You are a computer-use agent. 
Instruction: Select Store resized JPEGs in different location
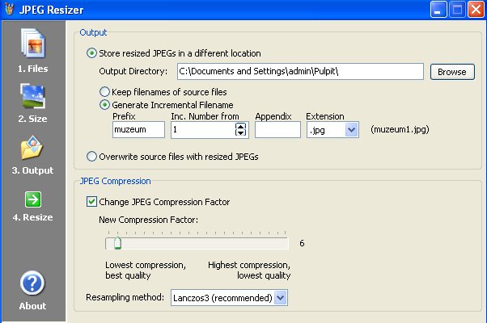[x=91, y=53]
